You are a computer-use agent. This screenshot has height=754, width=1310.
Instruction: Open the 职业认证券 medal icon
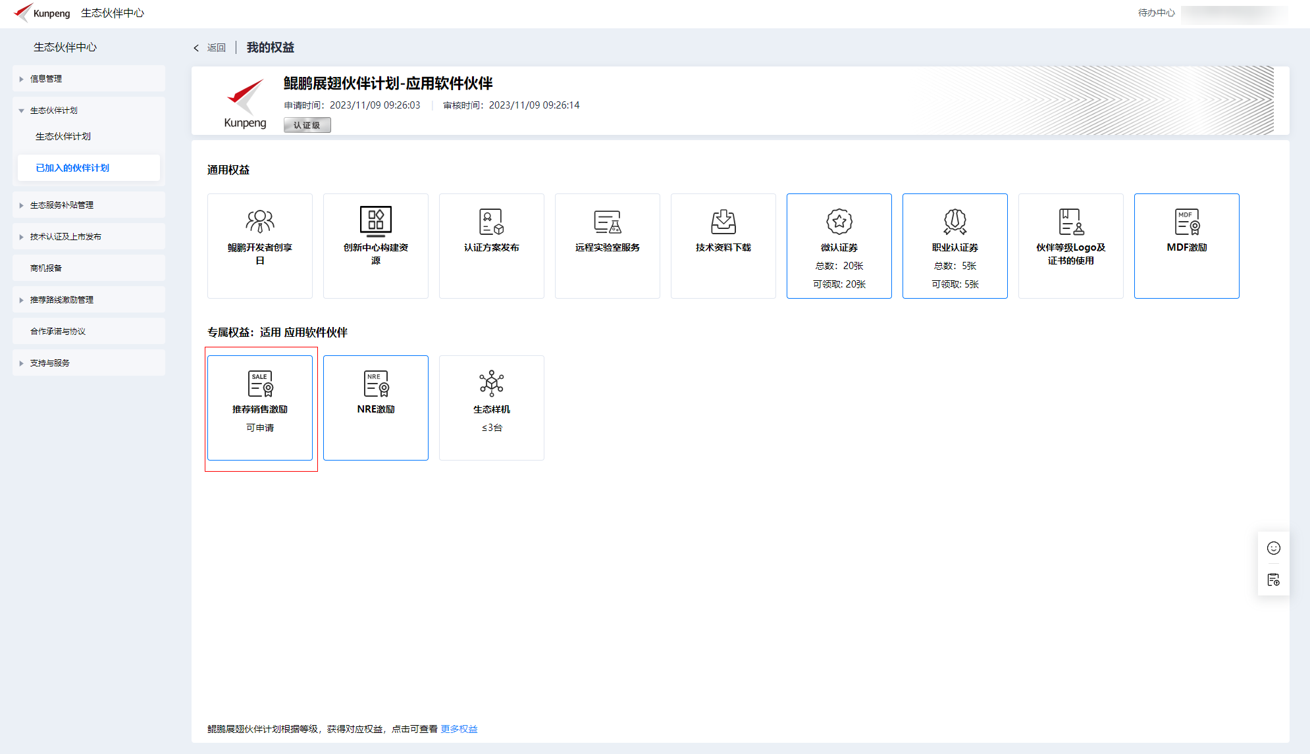point(955,222)
